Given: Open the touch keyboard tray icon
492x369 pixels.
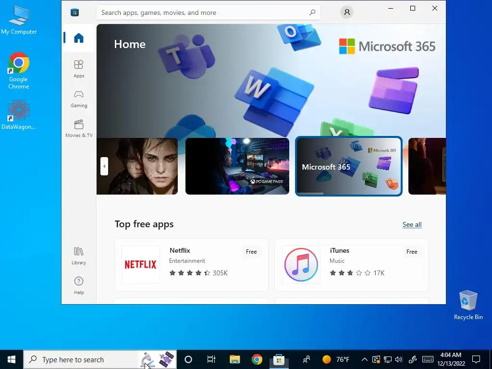Looking at the screenshot, I should (428, 359).
